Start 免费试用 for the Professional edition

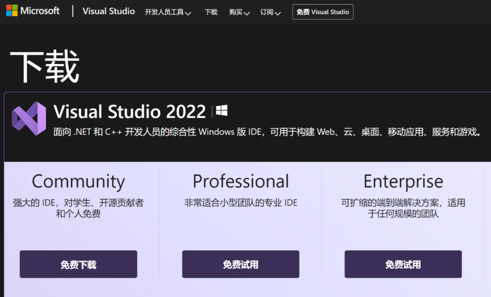(x=240, y=264)
